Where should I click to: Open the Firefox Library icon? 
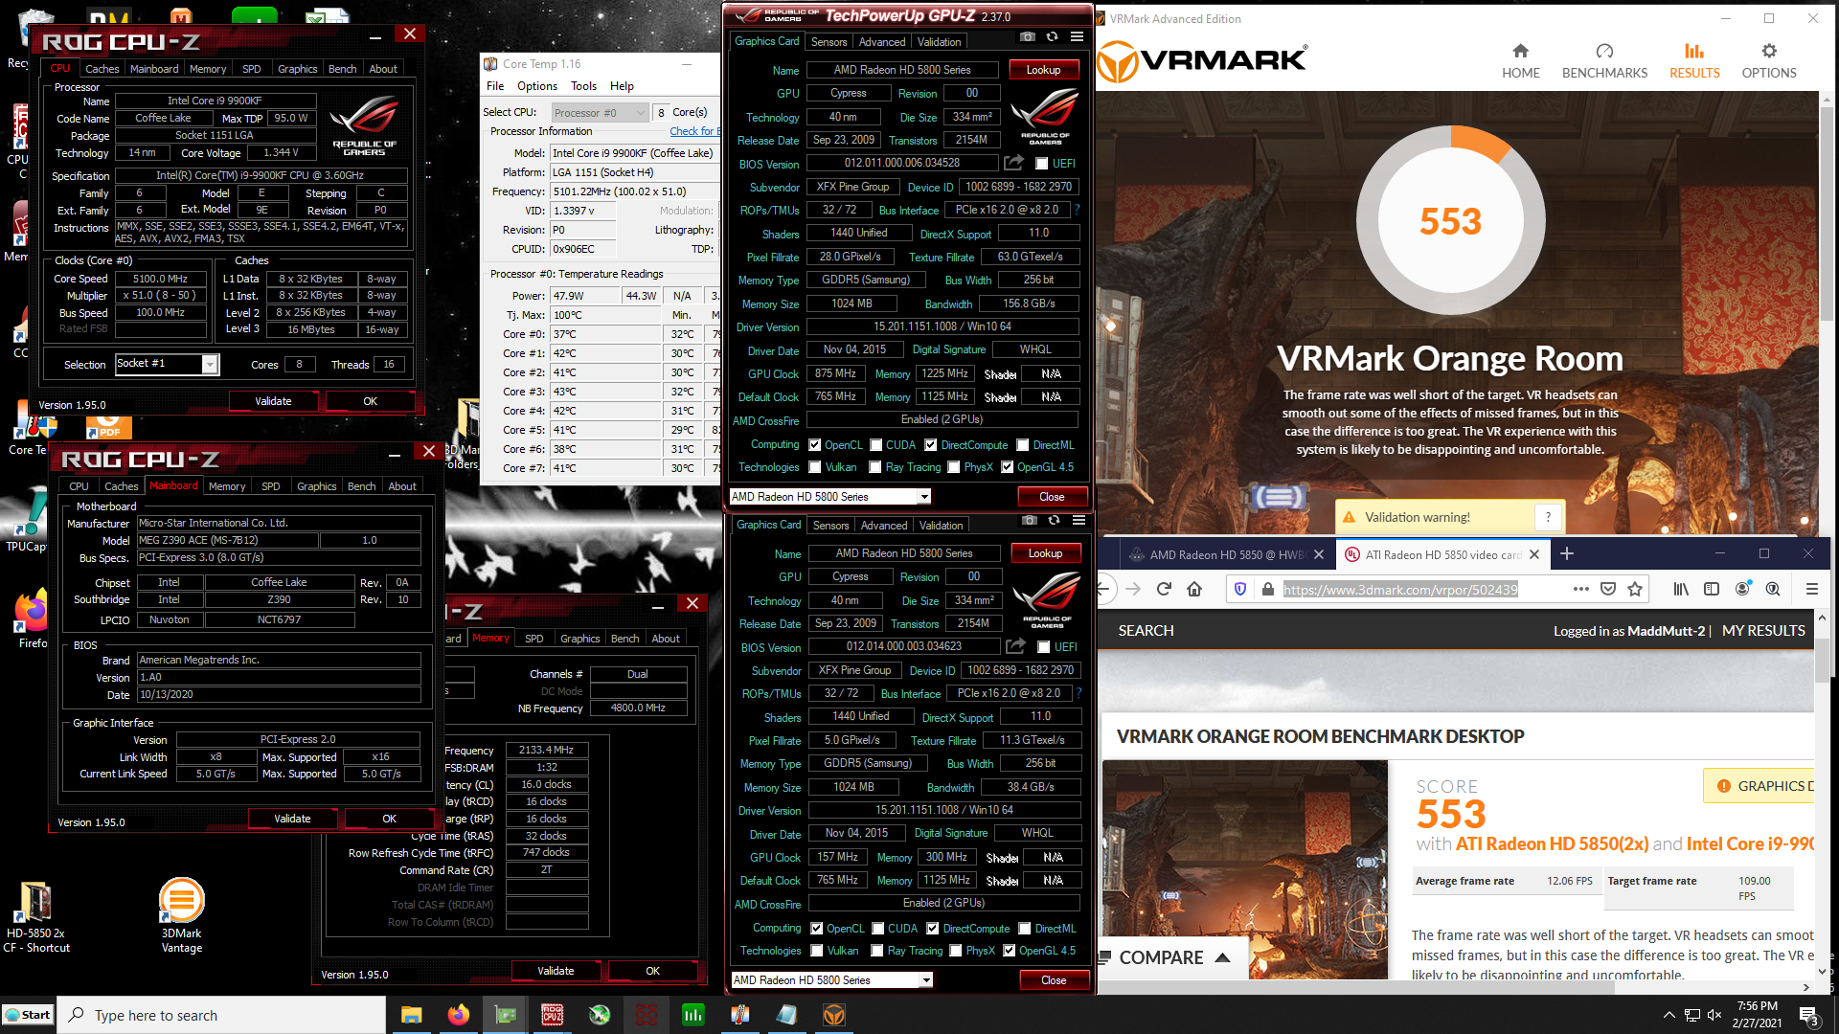point(1681,589)
